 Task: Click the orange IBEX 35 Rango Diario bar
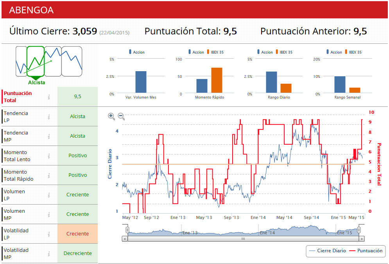click(x=286, y=88)
